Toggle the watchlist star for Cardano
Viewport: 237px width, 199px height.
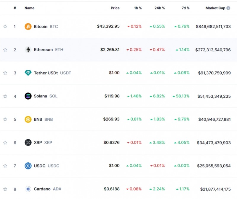click(x=5, y=189)
